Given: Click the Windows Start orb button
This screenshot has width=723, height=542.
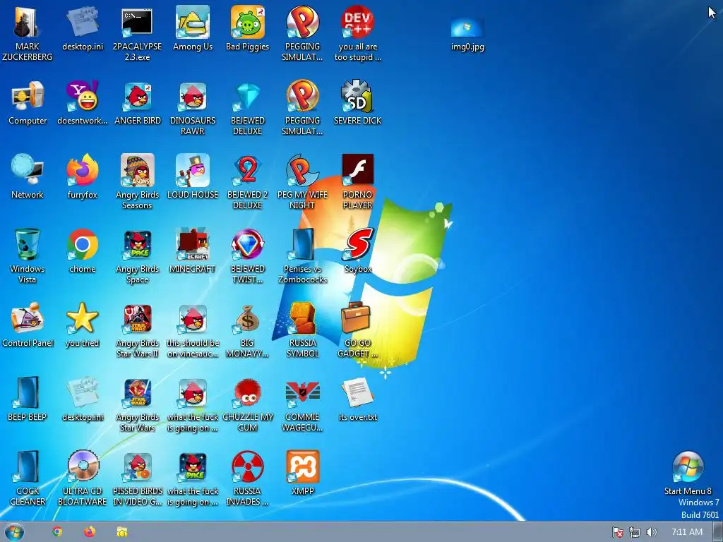Looking at the screenshot, I should click(14, 532).
